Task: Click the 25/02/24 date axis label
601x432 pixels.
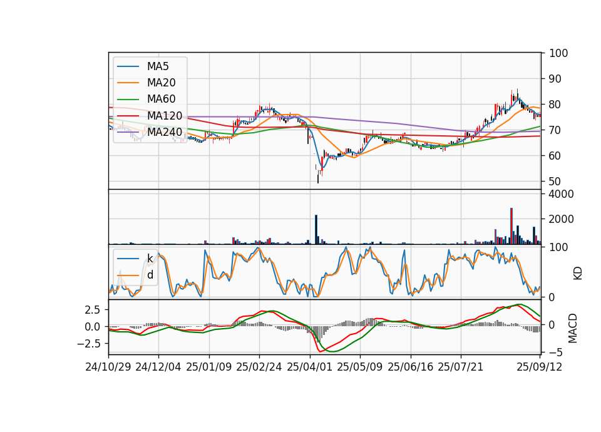Action: coord(259,367)
